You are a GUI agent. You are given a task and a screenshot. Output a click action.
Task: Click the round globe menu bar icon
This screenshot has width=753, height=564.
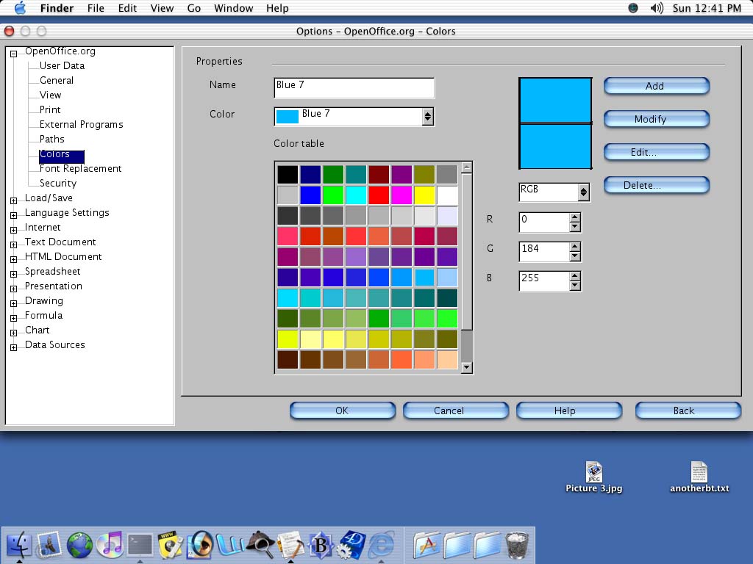(x=633, y=8)
